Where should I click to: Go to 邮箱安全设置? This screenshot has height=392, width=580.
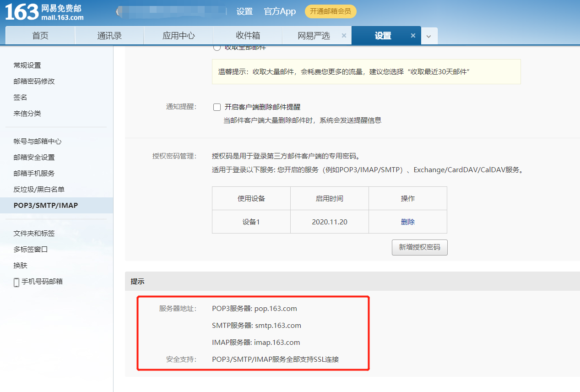(34, 158)
